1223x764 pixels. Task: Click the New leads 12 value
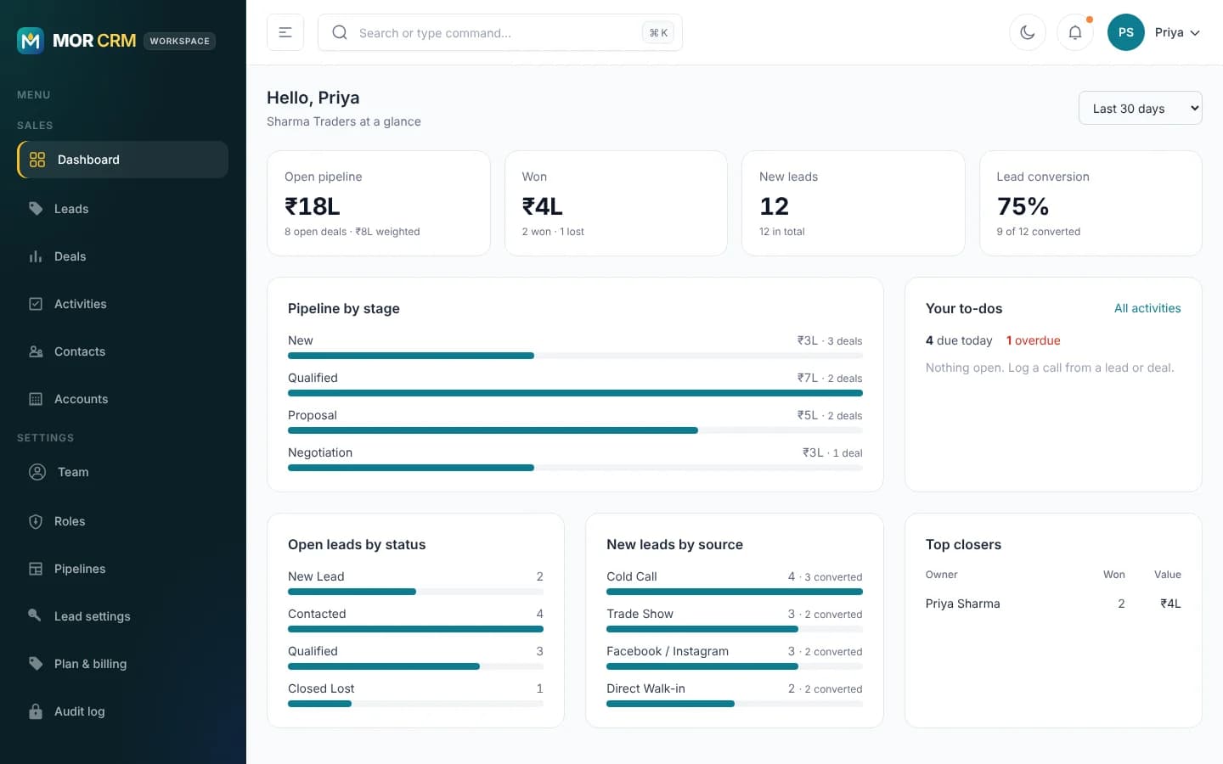coord(775,206)
